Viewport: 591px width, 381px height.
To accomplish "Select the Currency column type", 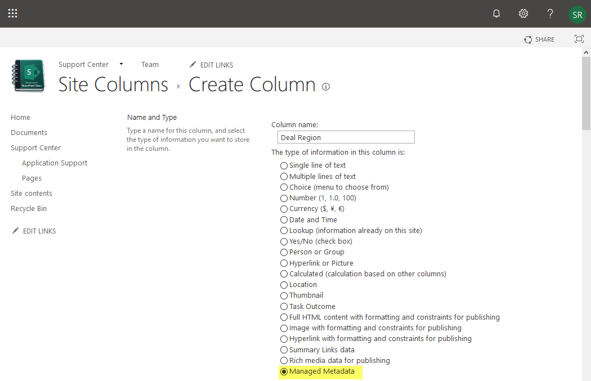I will click(284, 209).
